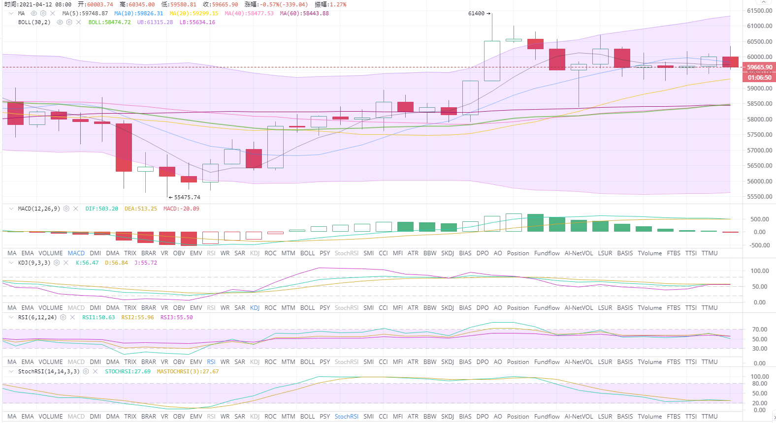Click the DEA:513.25 MACD value
The height and width of the screenshot is (423, 776).
point(141,209)
